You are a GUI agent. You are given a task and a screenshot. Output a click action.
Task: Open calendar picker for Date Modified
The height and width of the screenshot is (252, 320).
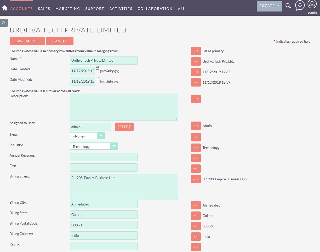click(98, 78)
